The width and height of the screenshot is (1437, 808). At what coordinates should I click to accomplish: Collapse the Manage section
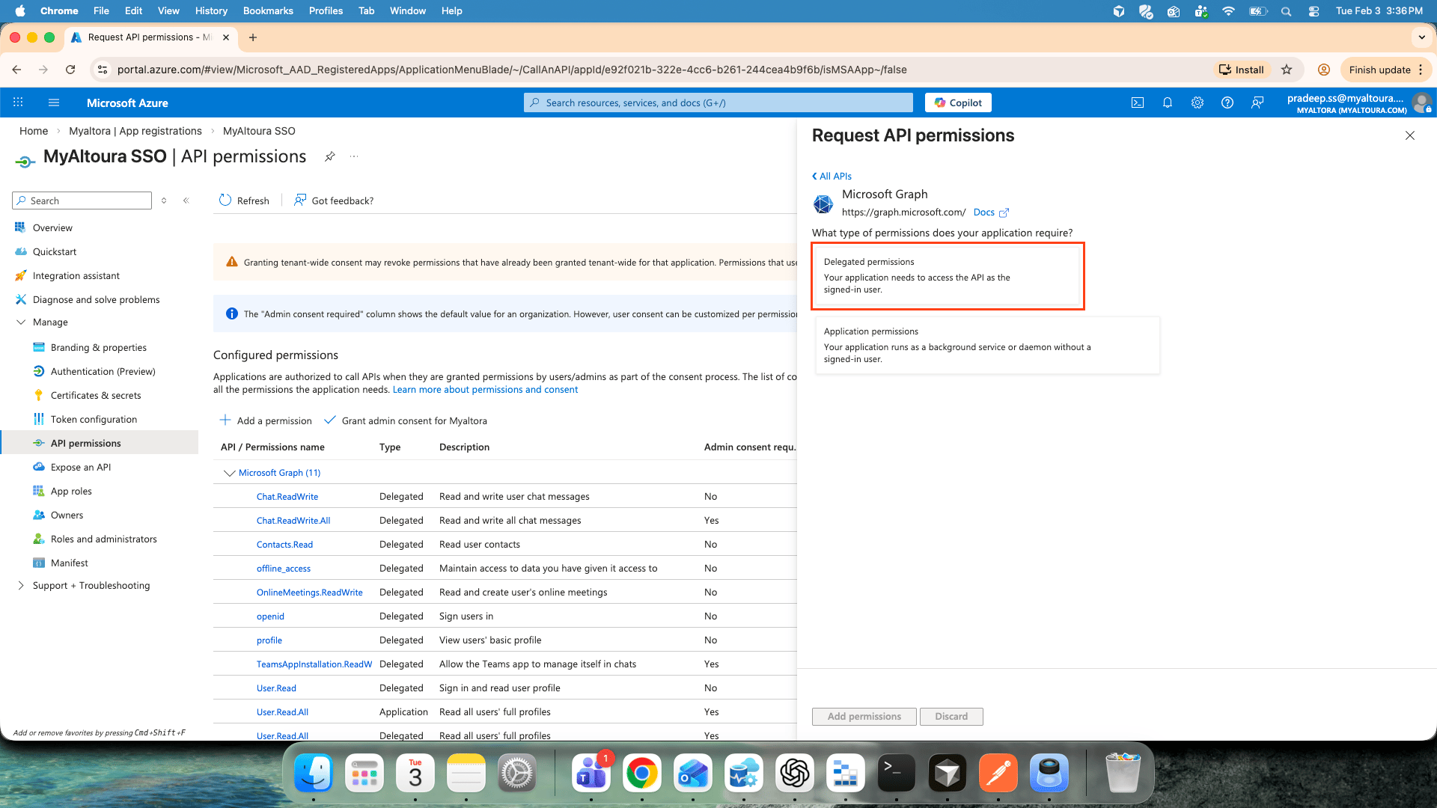pyautogui.click(x=20, y=322)
